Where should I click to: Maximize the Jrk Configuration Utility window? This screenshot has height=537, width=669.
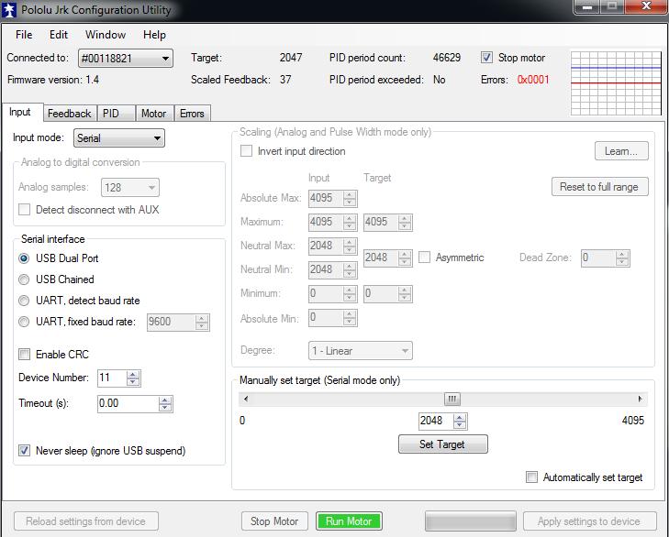coord(612,6)
